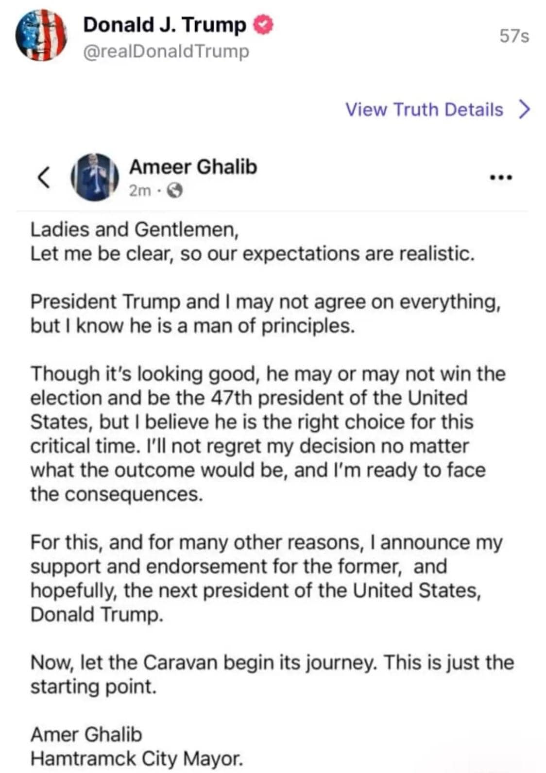The height and width of the screenshot is (773, 546).
Task: Click the Ameer Ghalib author name
Action: [193, 167]
